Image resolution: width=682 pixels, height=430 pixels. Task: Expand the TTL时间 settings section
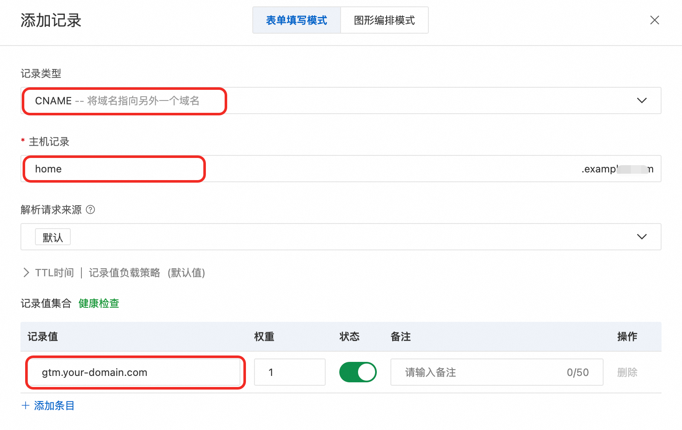pyautogui.click(x=55, y=272)
